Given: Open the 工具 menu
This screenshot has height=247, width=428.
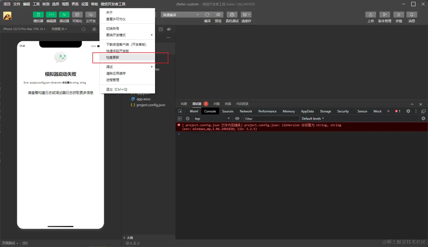Looking at the screenshot, I should click(x=36, y=4).
